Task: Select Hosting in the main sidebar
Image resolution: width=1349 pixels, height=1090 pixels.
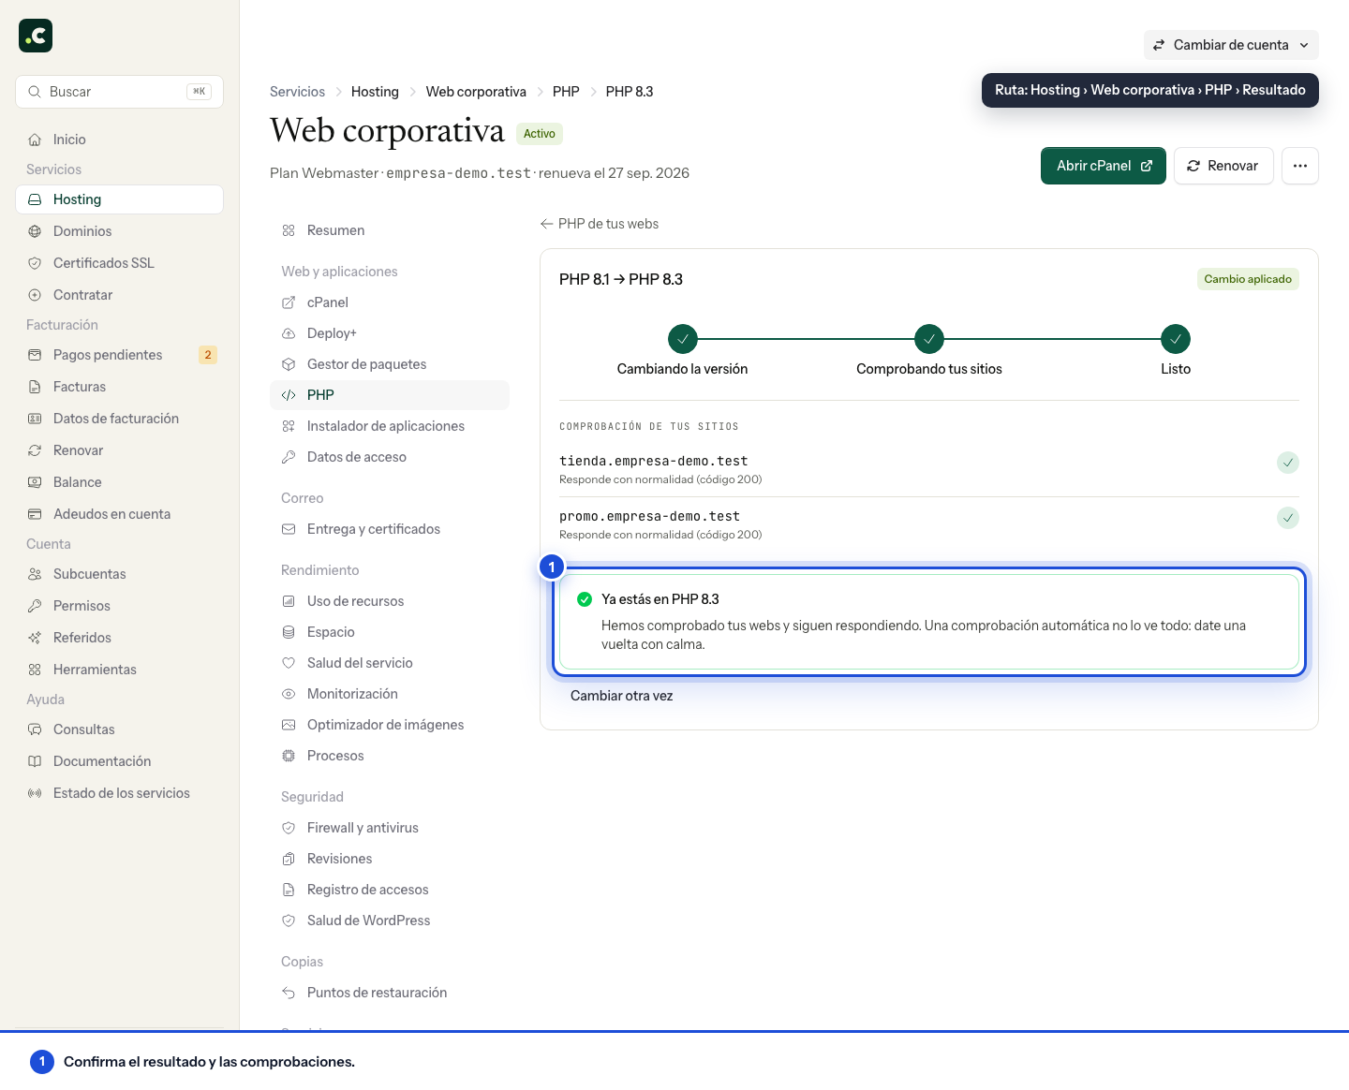Action: click(119, 199)
